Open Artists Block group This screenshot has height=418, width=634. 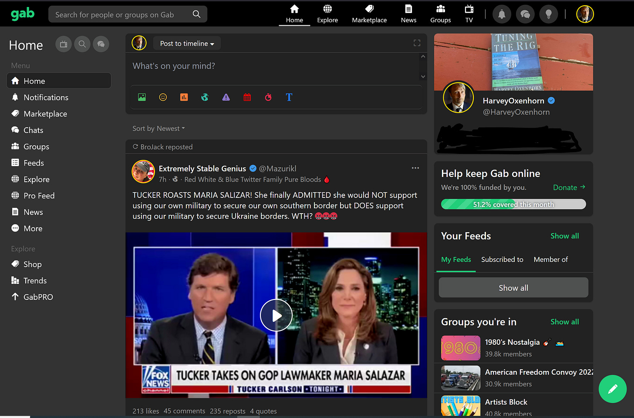click(514, 405)
